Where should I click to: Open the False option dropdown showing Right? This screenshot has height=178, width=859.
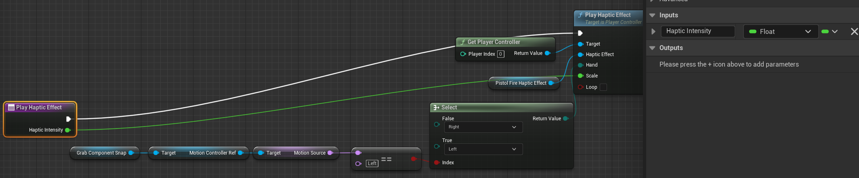pos(483,127)
